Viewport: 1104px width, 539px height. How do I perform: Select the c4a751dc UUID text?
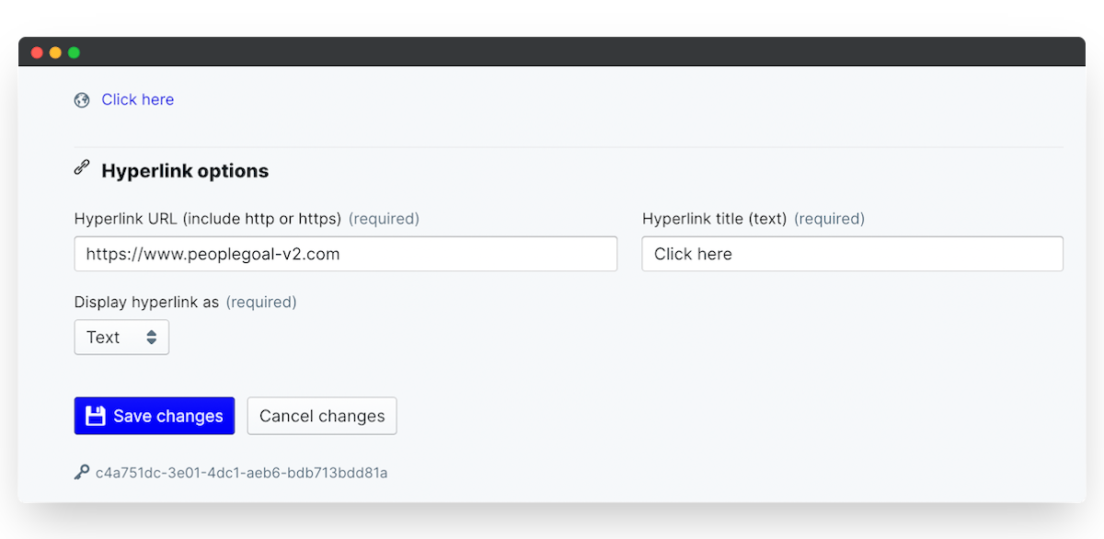(242, 473)
